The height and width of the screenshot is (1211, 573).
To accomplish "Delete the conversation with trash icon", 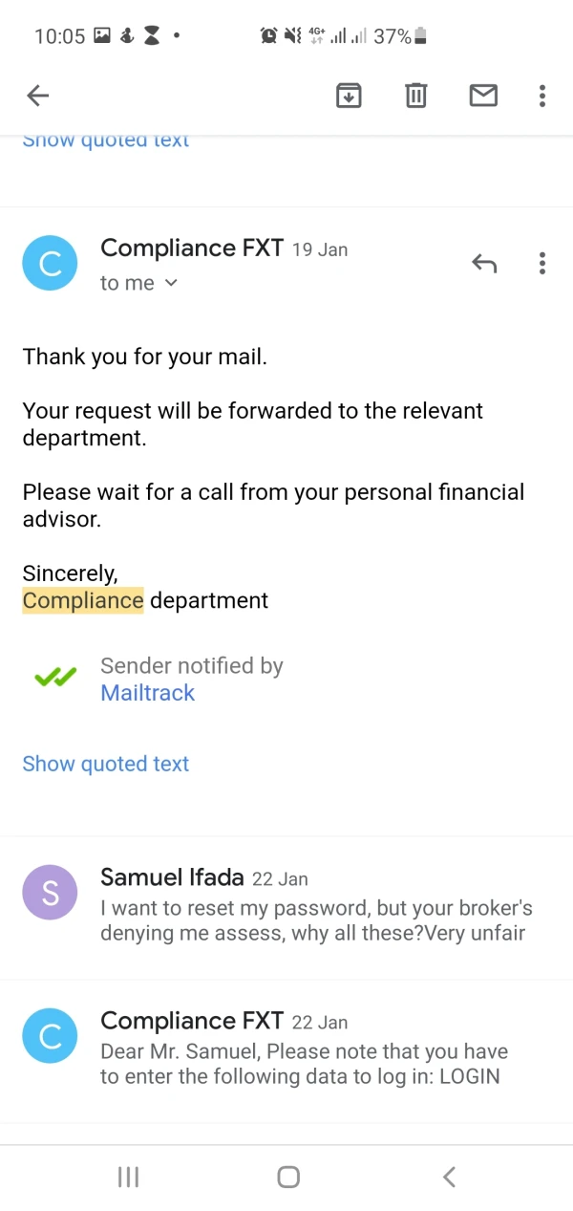I will pos(415,96).
